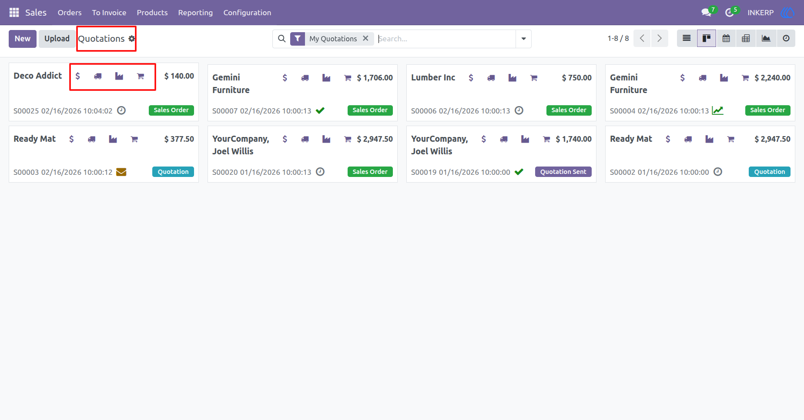This screenshot has height=420, width=804.
Task: Click the search magnifier icon
Action: (282, 39)
